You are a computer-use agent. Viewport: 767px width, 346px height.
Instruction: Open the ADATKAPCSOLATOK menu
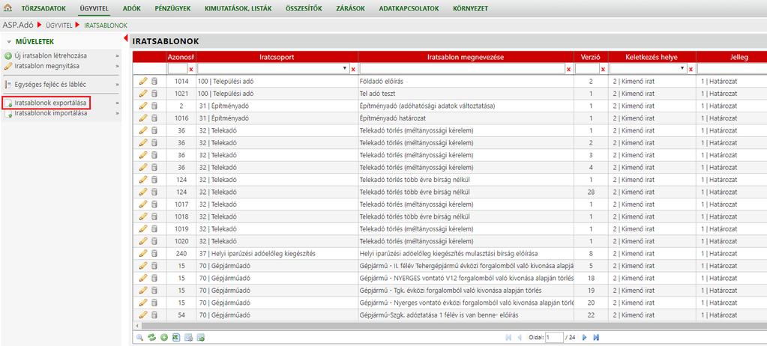pyautogui.click(x=409, y=8)
